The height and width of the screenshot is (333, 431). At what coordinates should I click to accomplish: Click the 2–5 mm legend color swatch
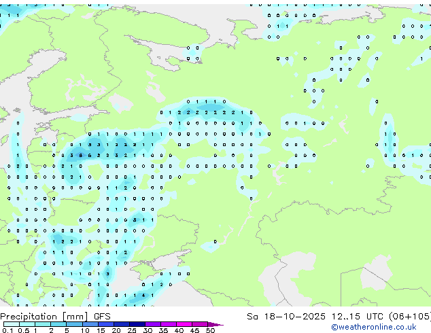tap(58, 324)
